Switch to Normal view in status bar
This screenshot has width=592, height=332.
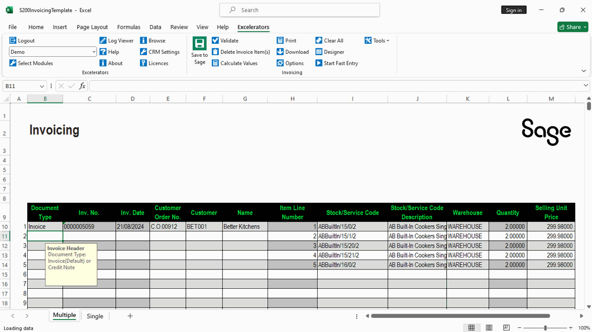pos(471,328)
